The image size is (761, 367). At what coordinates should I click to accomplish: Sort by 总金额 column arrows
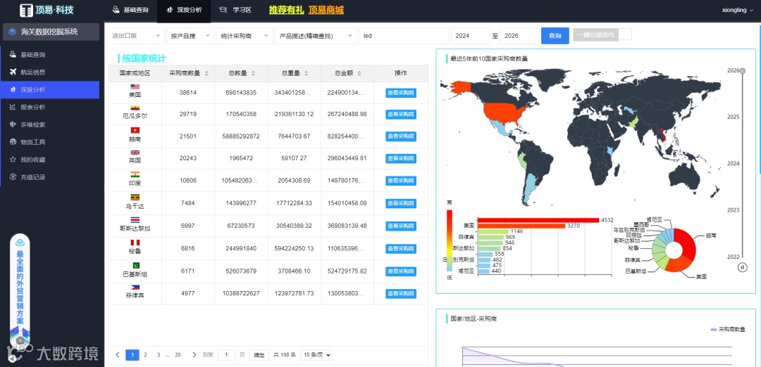[359, 74]
